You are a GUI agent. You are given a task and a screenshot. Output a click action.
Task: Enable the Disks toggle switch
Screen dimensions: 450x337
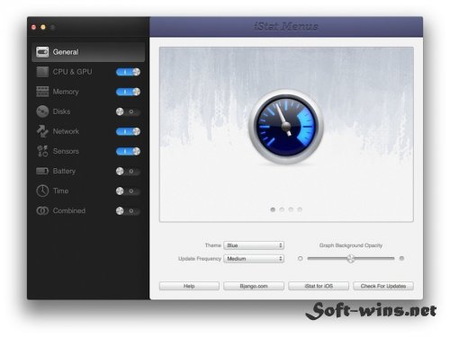(x=128, y=111)
